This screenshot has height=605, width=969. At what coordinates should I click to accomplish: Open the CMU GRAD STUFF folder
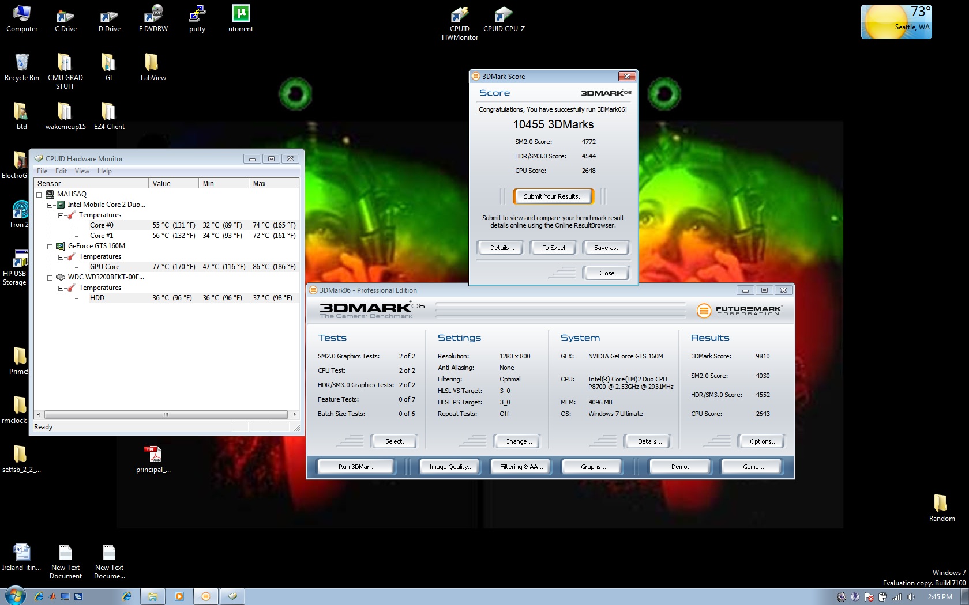click(x=65, y=71)
